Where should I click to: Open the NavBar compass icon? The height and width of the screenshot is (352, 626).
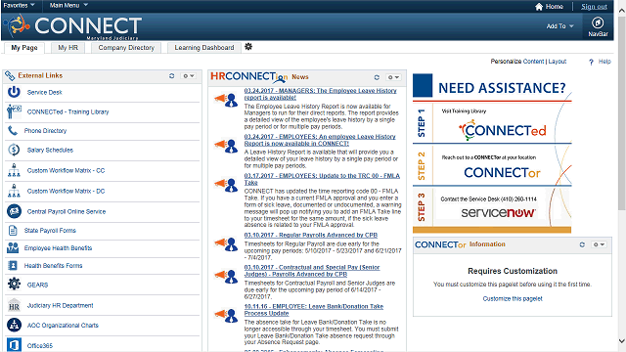pyautogui.click(x=598, y=22)
